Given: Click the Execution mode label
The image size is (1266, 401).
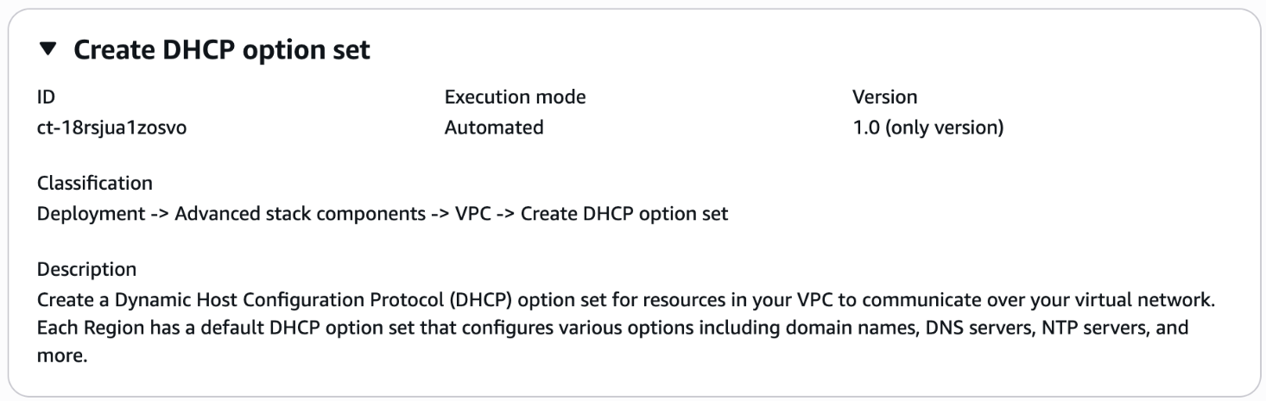Looking at the screenshot, I should point(515,97).
